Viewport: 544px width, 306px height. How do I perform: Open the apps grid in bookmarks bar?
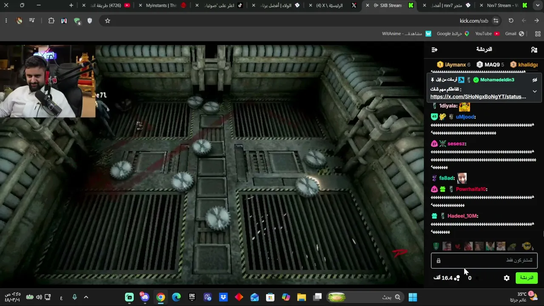[538, 34]
